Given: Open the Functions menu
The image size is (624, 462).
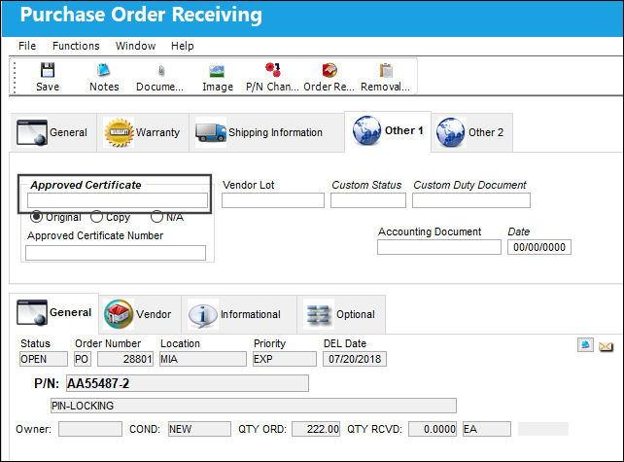Looking at the screenshot, I should 76,46.
